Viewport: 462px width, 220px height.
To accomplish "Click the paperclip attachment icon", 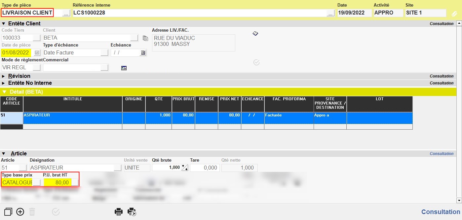I will pos(454,14).
